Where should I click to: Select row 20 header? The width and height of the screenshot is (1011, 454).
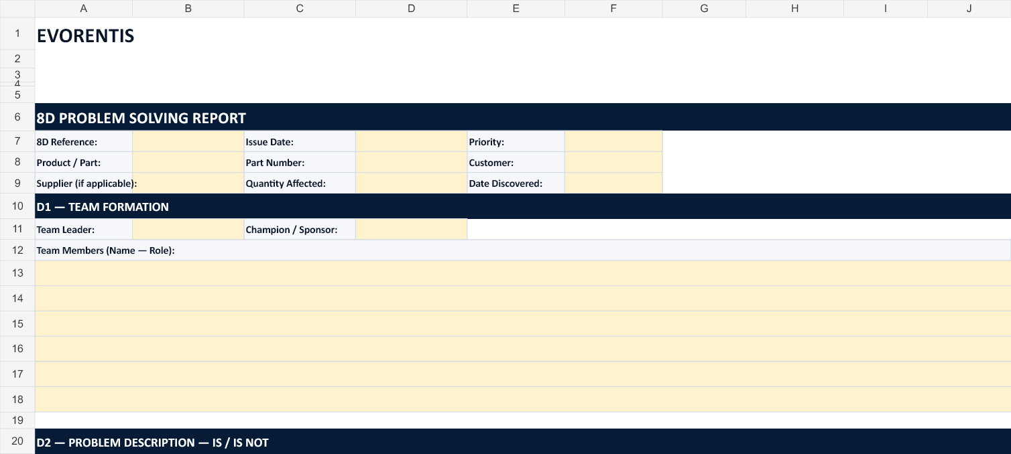17,442
